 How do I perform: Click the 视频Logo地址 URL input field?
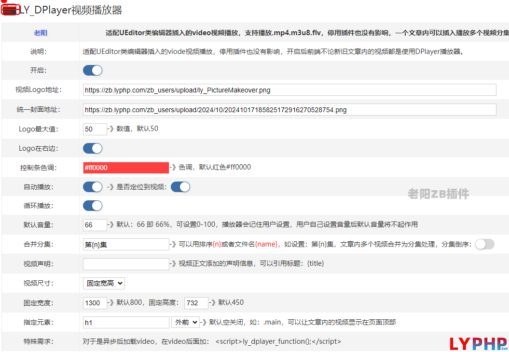[289, 90]
